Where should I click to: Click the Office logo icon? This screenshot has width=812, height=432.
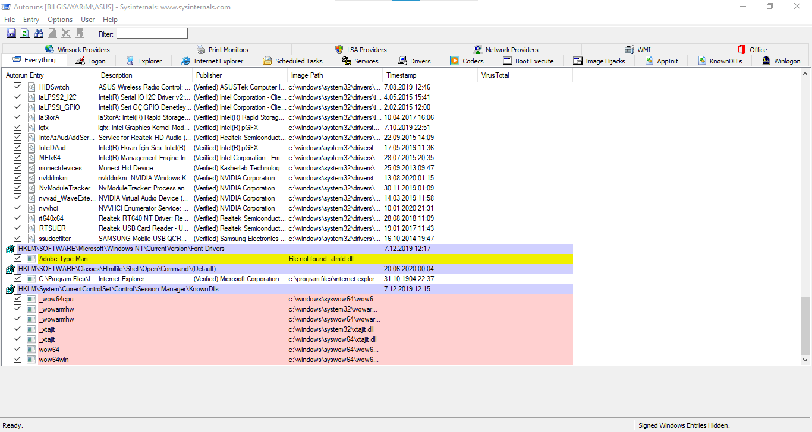(x=742, y=50)
